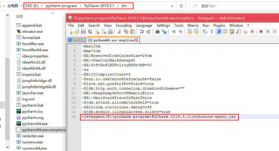Screen dimensions: 279x151
Task: Click the Copy toolbar icon
Action: click(x=126, y=32)
